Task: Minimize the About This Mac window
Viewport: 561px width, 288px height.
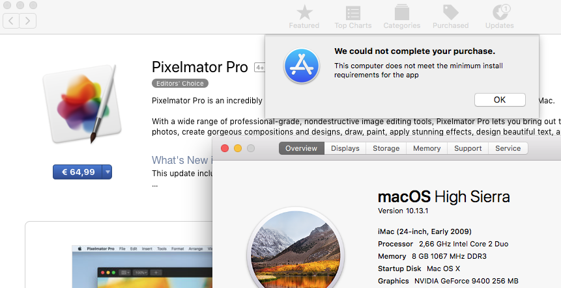Action: pyautogui.click(x=238, y=148)
